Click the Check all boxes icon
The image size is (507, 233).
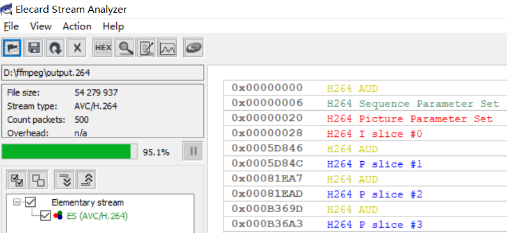pyautogui.click(x=17, y=180)
